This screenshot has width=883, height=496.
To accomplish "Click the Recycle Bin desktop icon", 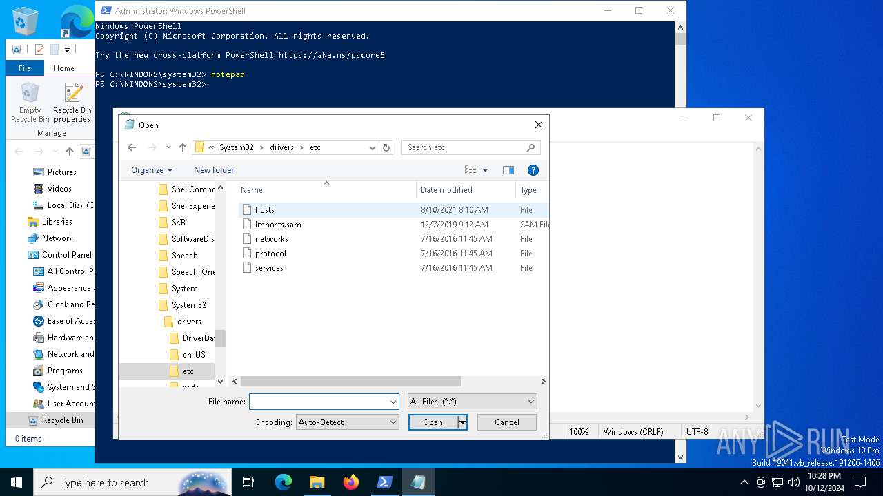I will (26, 21).
